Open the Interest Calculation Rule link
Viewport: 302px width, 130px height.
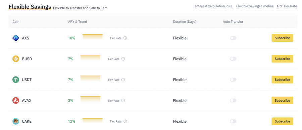(x=214, y=6)
